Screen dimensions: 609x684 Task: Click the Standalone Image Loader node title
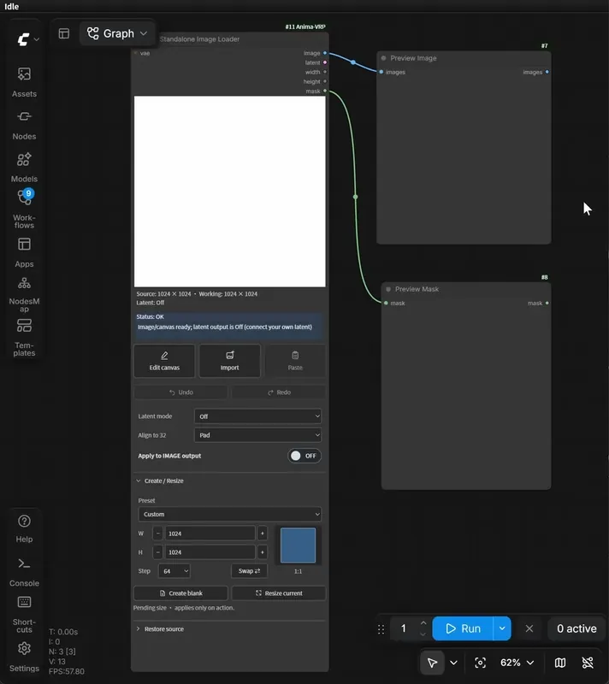(199, 39)
